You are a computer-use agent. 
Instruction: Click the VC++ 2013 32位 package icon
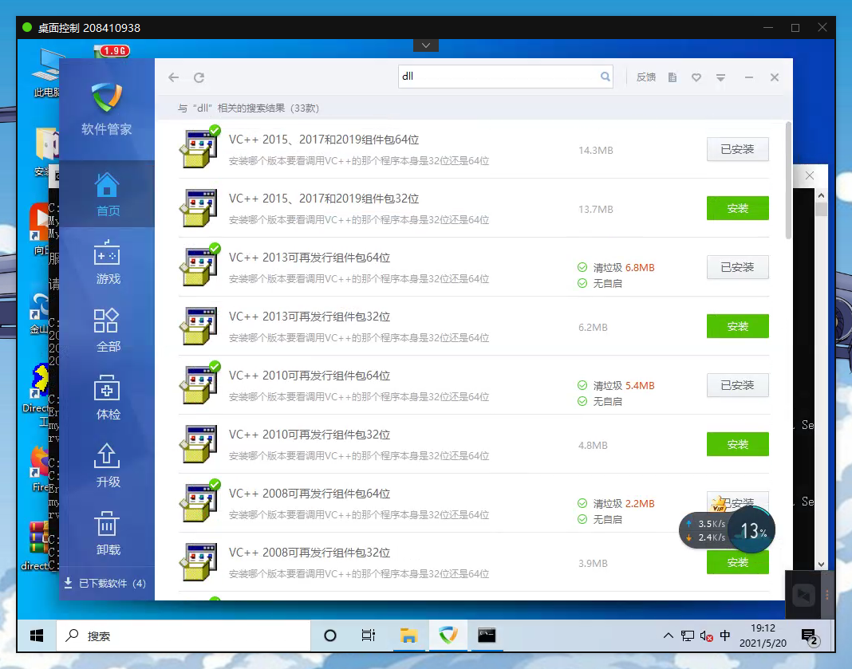point(199,326)
